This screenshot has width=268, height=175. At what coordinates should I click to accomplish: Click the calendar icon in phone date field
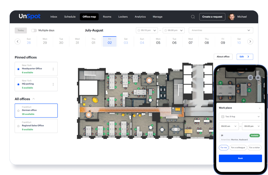(x=223, y=116)
